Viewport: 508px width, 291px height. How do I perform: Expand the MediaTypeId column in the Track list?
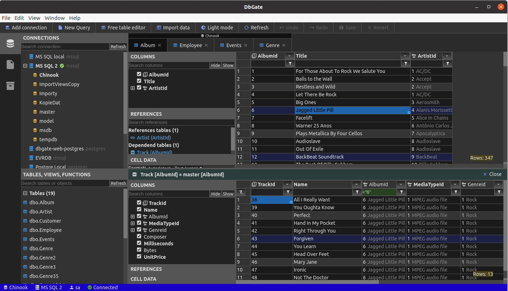tap(133, 223)
